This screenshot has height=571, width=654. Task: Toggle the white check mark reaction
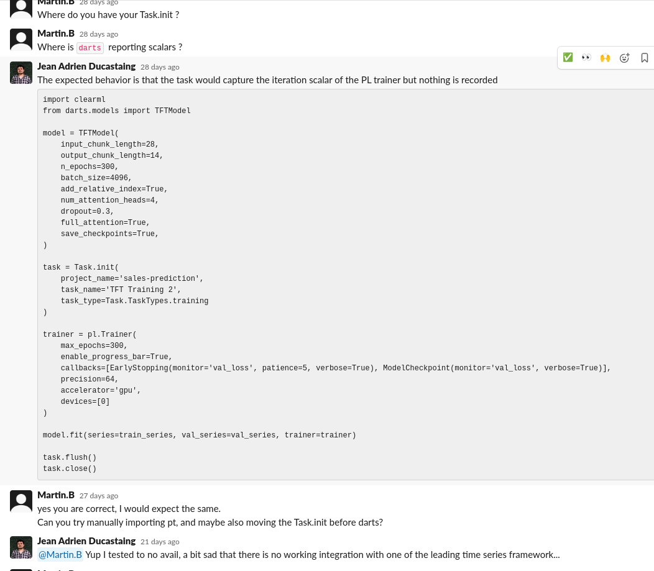tap(568, 57)
